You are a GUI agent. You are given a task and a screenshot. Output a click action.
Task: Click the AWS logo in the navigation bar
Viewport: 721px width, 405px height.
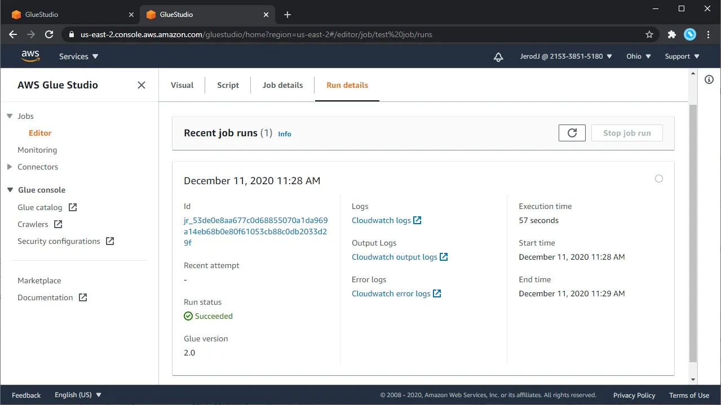click(30, 56)
